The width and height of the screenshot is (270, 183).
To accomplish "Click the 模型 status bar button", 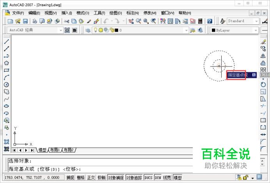I will click(x=178, y=178).
